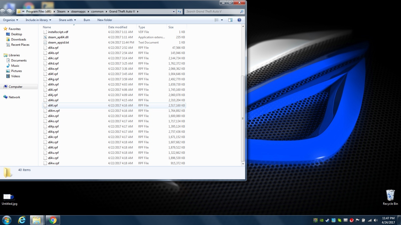The width and height of the screenshot is (401, 225).
Task: Expand arrow after Grand Theft Auto V
Action: pyautogui.click(x=138, y=11)
